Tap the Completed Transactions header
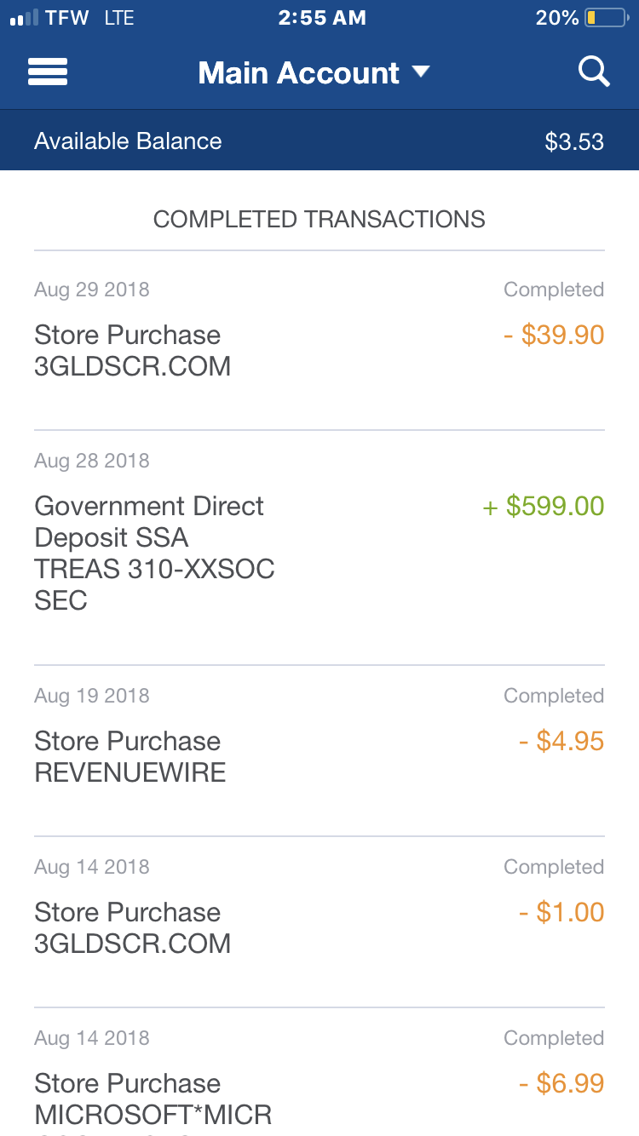Image resolution: width=639 pixels, height=1136 pixels. click(319, 219)
